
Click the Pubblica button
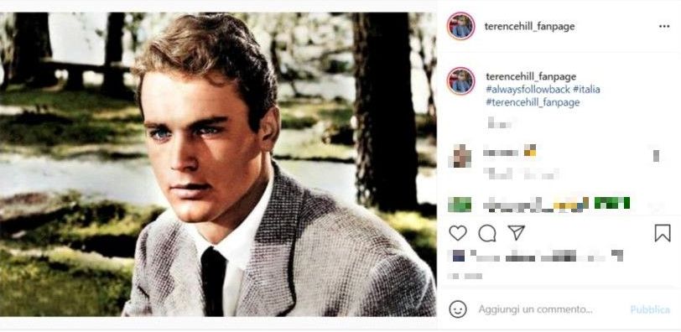pos(650,310)
